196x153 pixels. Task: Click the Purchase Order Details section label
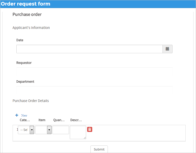point(30,101)
